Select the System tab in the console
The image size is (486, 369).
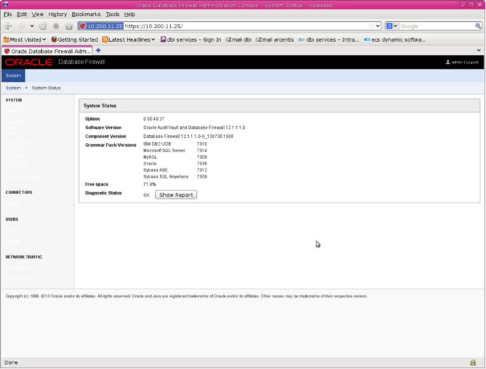tap(13, 75)
